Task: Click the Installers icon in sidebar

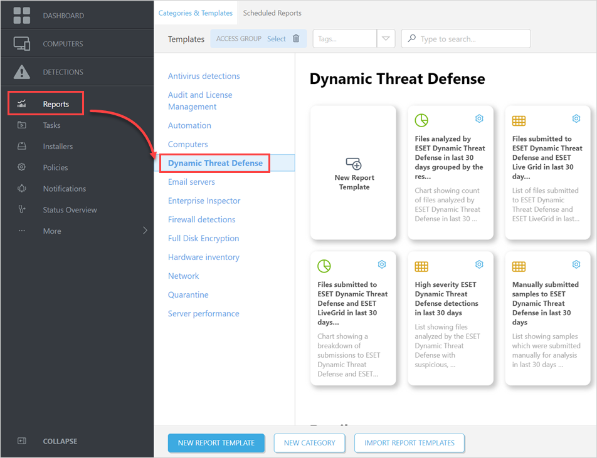Action: tap(22, 146)
